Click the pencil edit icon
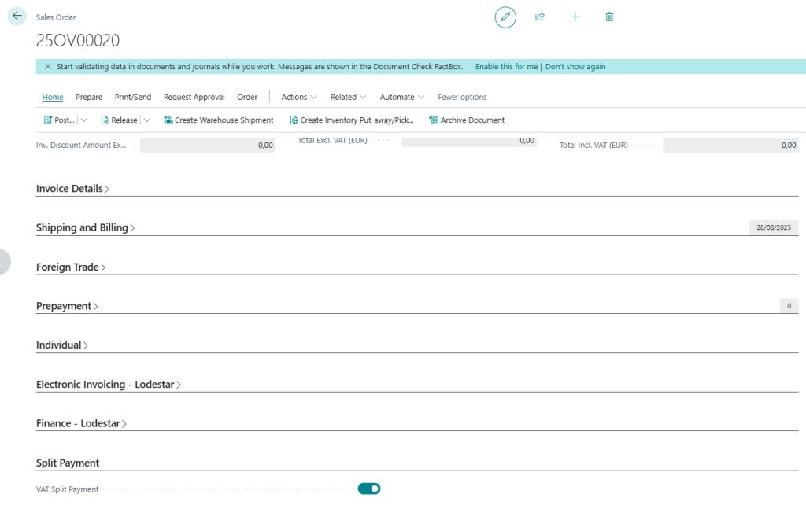 pos(505,17)
